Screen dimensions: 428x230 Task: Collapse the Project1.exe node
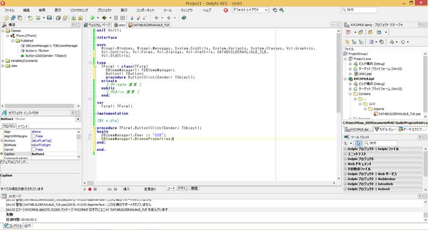pos(346,59)
